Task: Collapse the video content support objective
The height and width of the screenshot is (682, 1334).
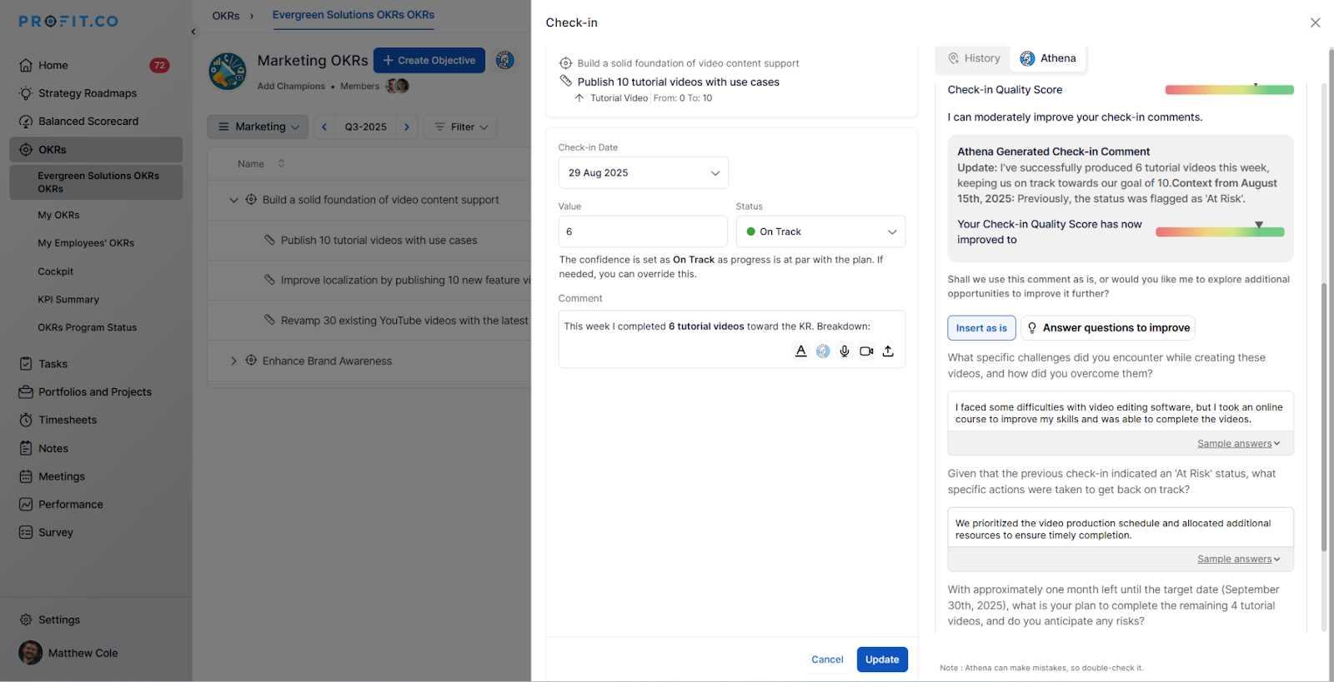Action: [x=233, y=200]
